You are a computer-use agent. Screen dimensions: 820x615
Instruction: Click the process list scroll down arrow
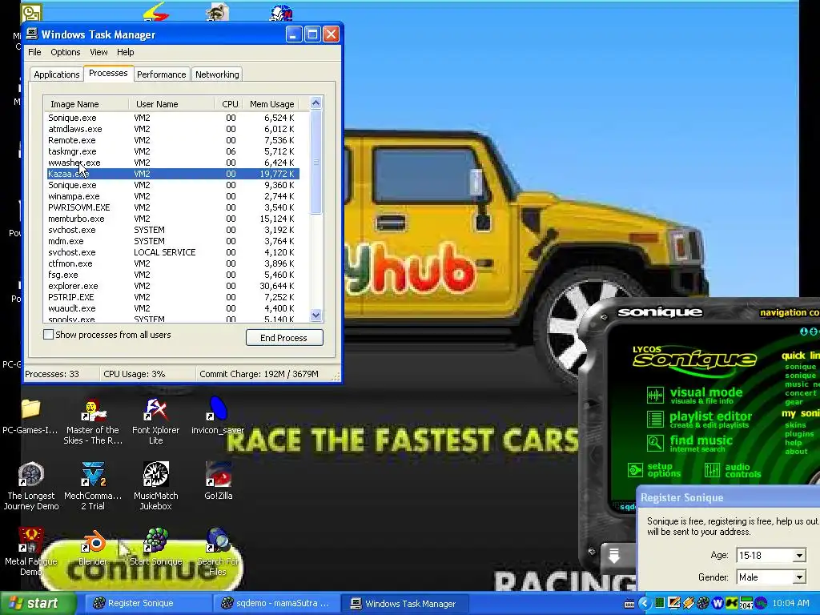pos(316,315)
